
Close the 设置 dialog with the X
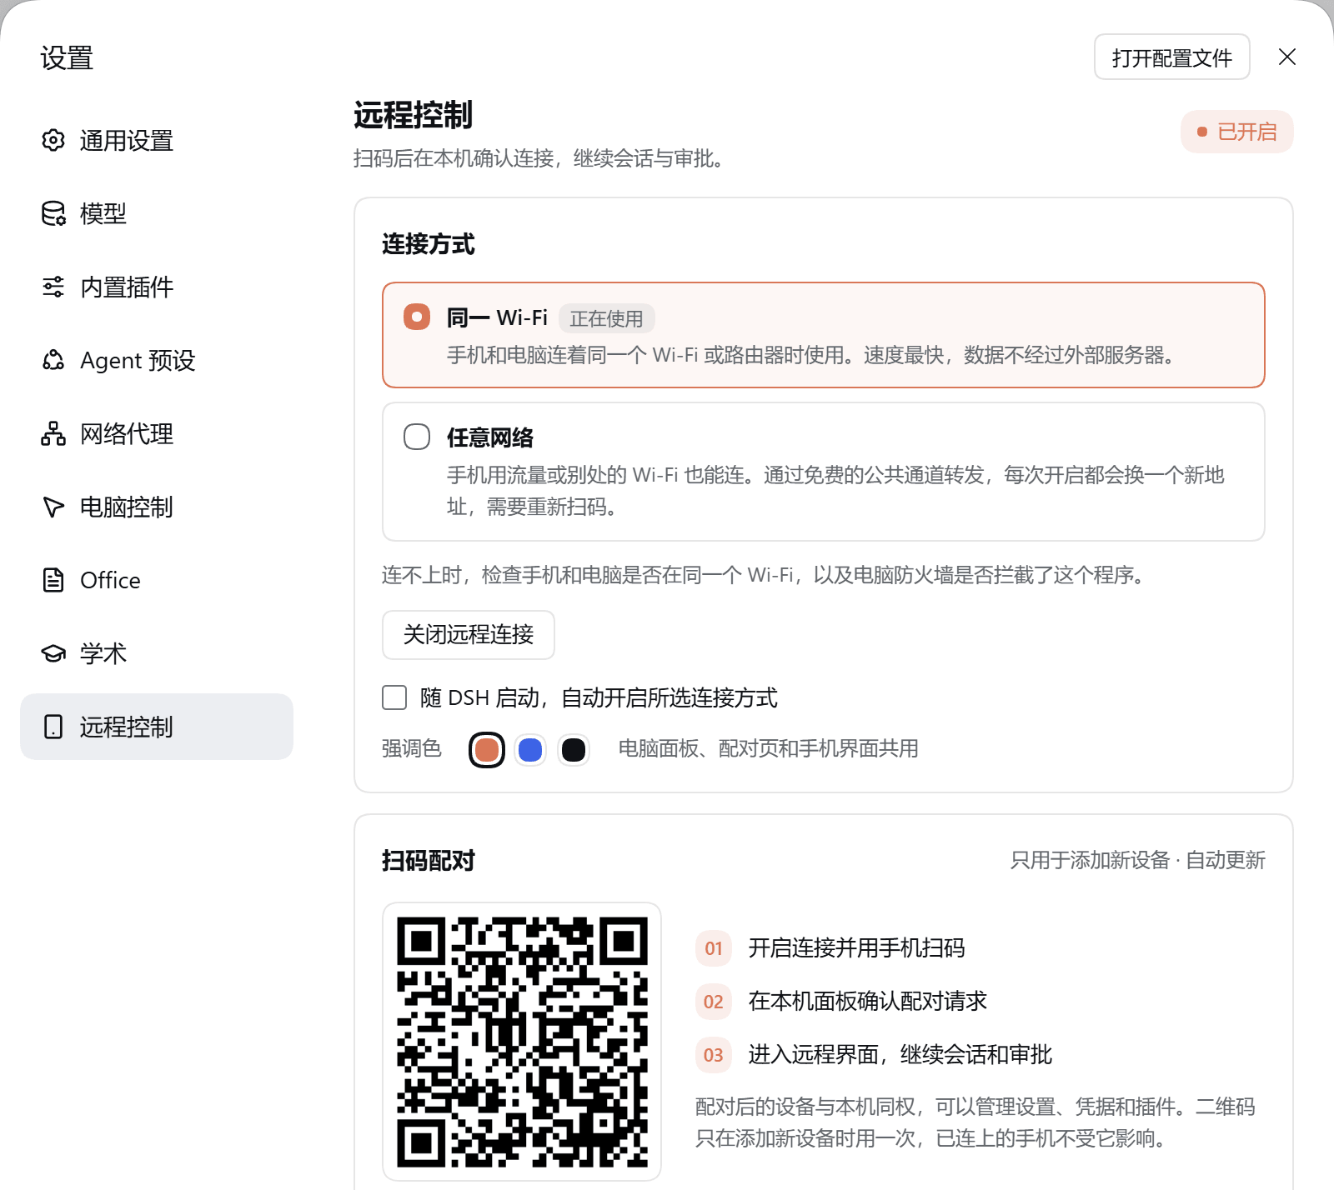[1287, 57]
